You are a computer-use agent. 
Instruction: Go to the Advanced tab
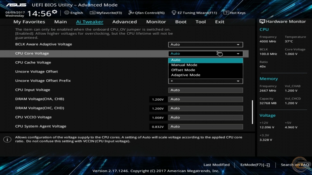point(125,22)
